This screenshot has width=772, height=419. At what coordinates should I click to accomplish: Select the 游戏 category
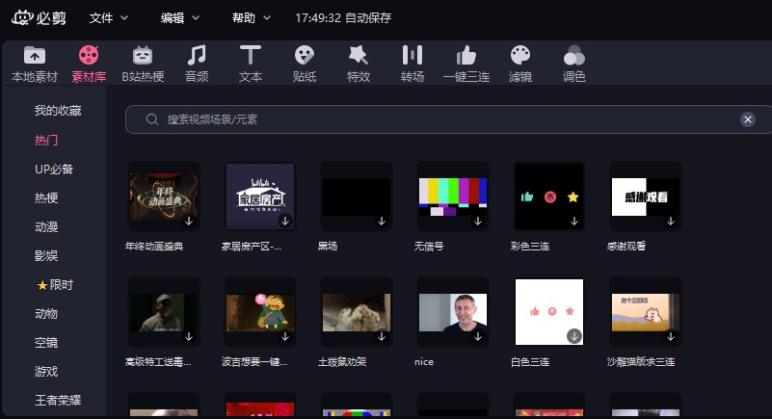(46, 372)
